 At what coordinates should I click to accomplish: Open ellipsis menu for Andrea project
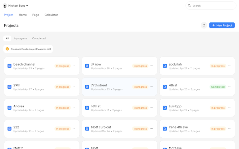(74, 108)
